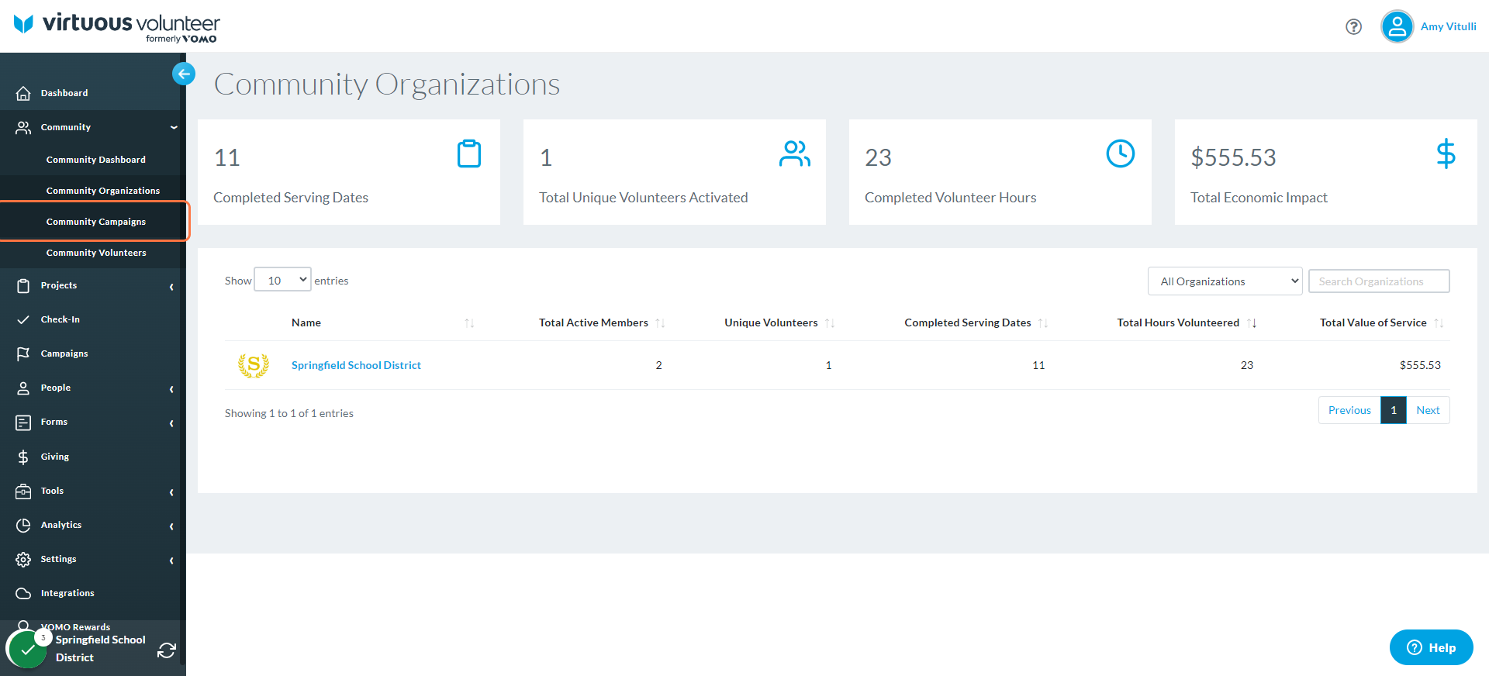Click the Check-In checkmark icon
The height and width of the screenshot is (676, 1489).
23,319
